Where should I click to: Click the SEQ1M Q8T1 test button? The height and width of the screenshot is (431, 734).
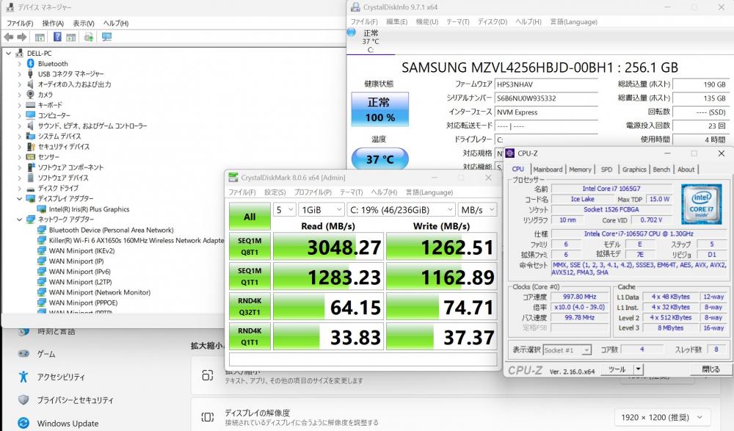click(x=250, y=247)
